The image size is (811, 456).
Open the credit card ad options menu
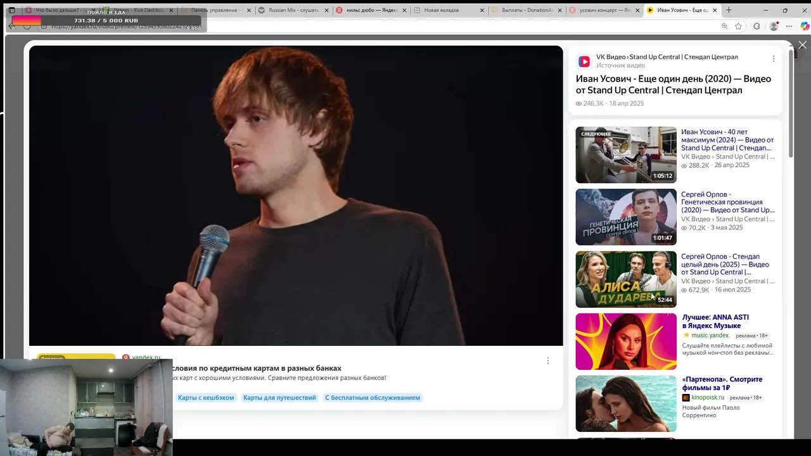point(548,360)
